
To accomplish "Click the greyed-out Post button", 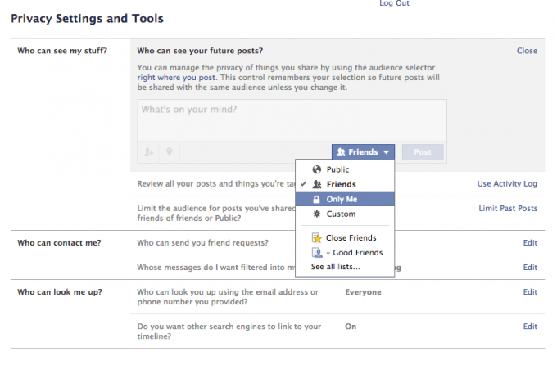I will pyautogui.click(x=423, y=152).
